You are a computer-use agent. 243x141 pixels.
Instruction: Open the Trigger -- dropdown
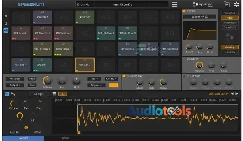point(96,85)
